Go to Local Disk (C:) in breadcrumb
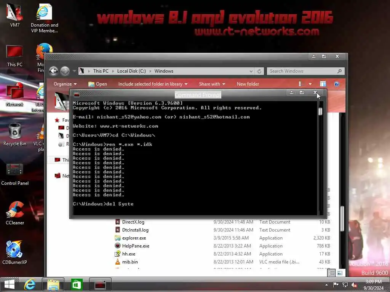390x292 pixels. click(131, 71)
